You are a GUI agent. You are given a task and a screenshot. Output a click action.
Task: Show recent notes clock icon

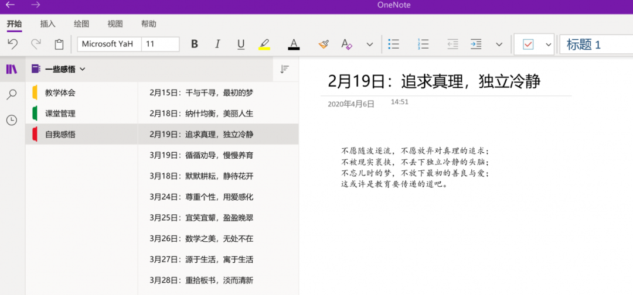12,119
